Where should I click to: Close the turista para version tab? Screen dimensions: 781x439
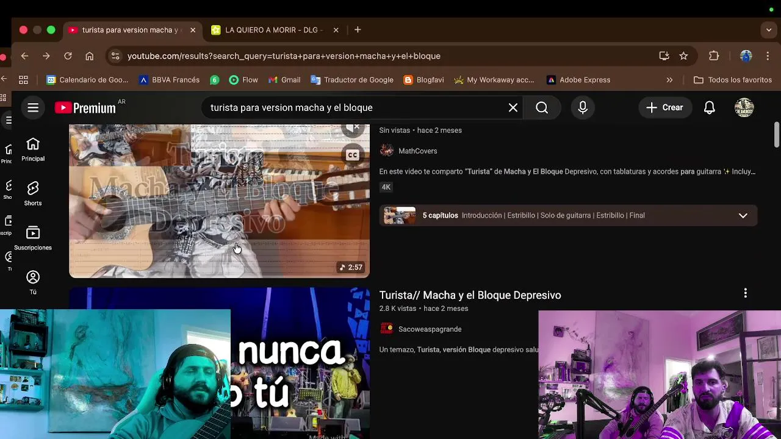coord(193,30)
